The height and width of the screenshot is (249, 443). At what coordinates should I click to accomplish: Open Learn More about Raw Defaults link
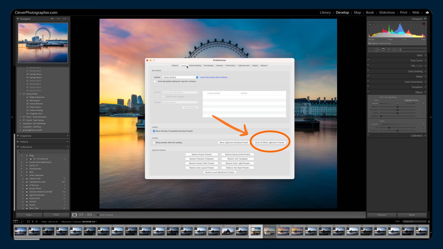215,77
